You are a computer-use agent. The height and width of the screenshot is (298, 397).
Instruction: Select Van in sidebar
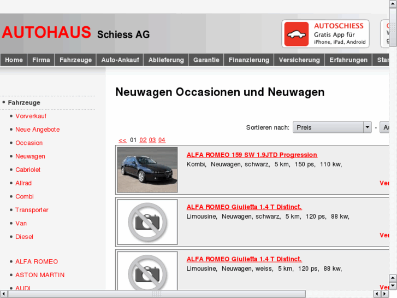[21, 224]
